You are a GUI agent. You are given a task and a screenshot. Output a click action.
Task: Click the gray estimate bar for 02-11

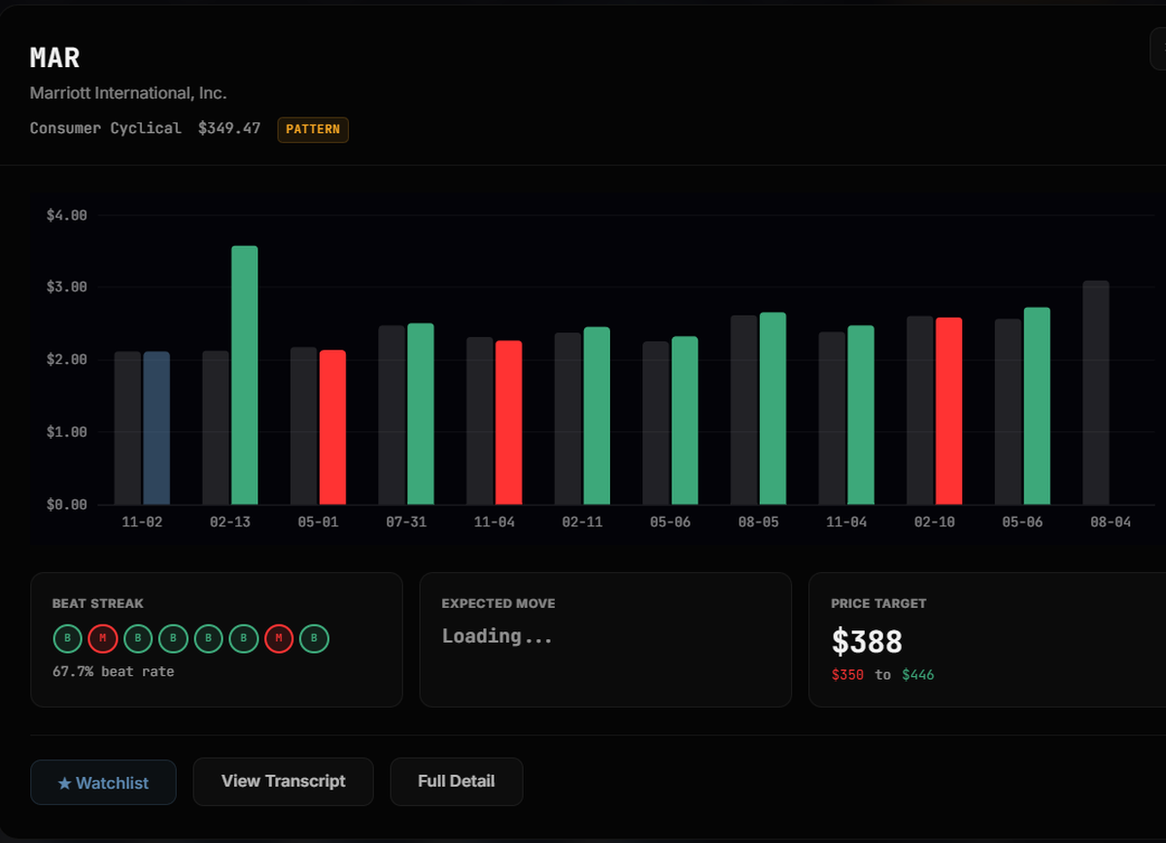567,419
